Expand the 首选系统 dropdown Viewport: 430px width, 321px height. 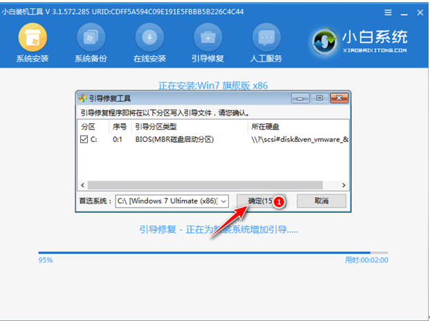(x=223, y=201)
